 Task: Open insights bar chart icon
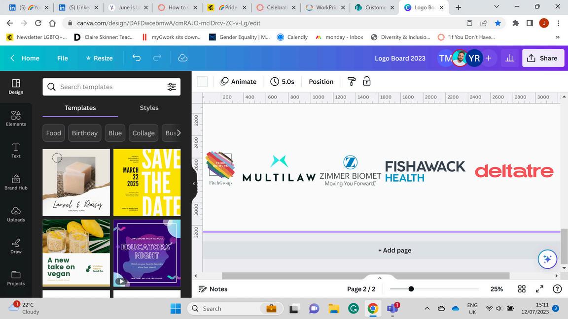(510, 58)
